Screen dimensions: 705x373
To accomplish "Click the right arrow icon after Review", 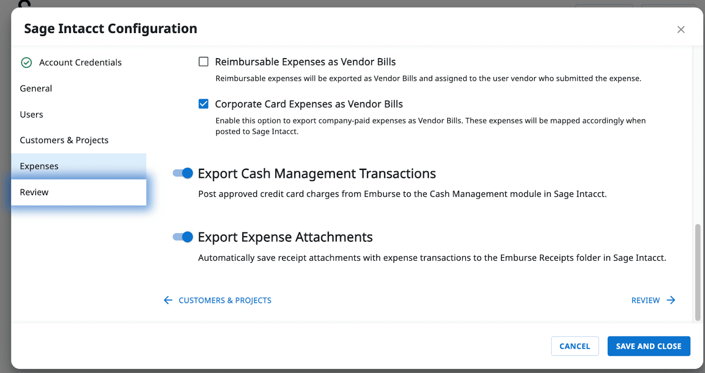I will tap(671, 300).
